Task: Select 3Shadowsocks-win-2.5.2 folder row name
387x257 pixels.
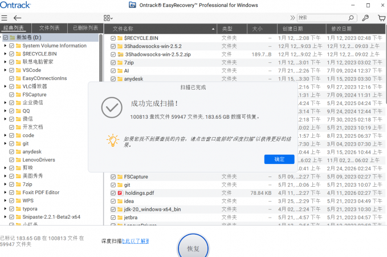Action: coord(153,46)
